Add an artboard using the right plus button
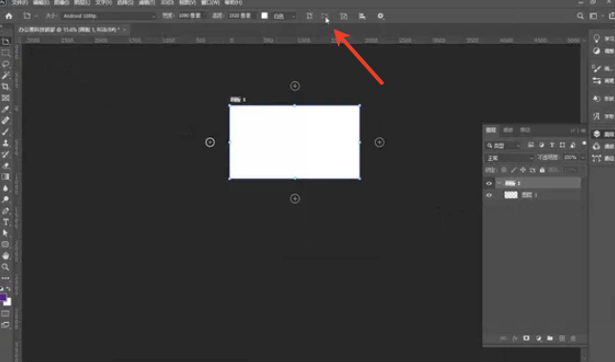615x362 pixels. click(379, 142)
